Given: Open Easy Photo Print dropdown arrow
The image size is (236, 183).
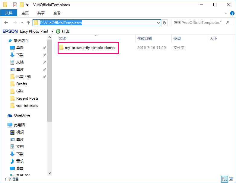Looking at the screenshot, I should (x=52, y=31).
